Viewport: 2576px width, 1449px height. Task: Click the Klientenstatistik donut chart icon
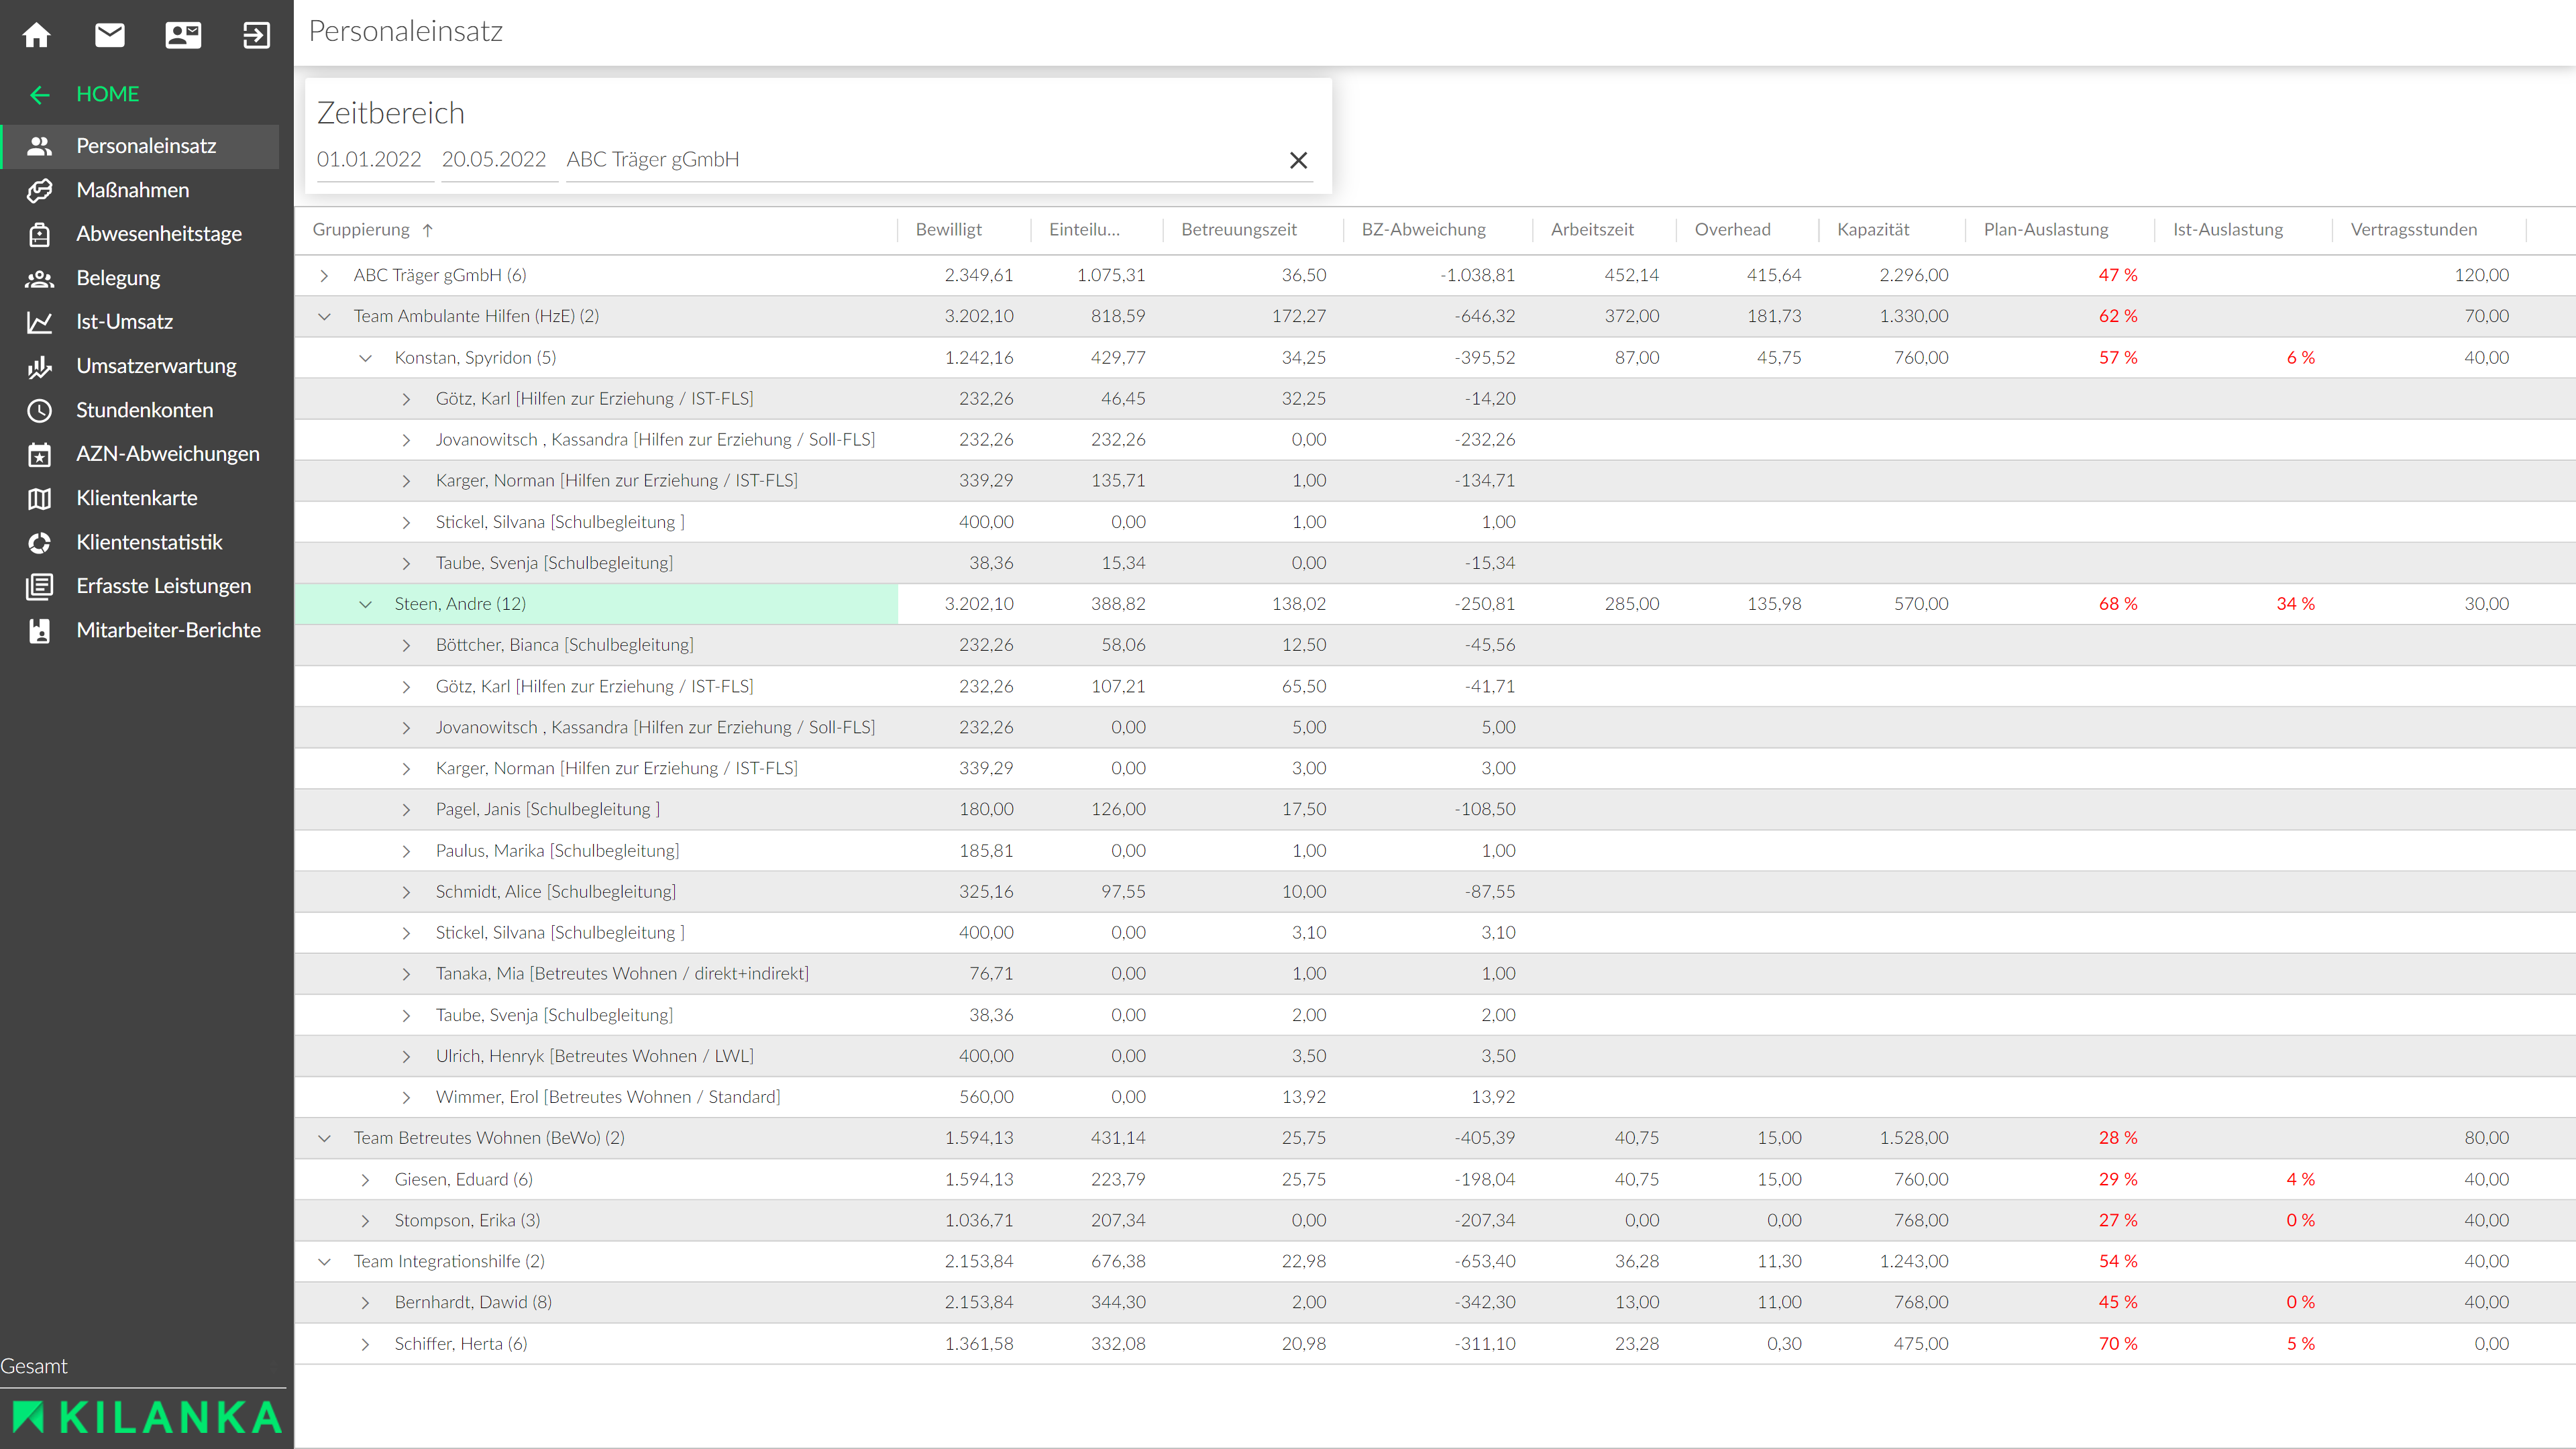[40, 542]
